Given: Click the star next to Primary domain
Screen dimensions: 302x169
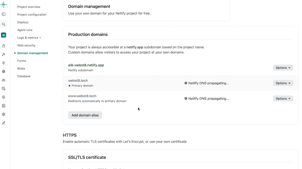Looking at the screenshot, I should coord(69,86).
